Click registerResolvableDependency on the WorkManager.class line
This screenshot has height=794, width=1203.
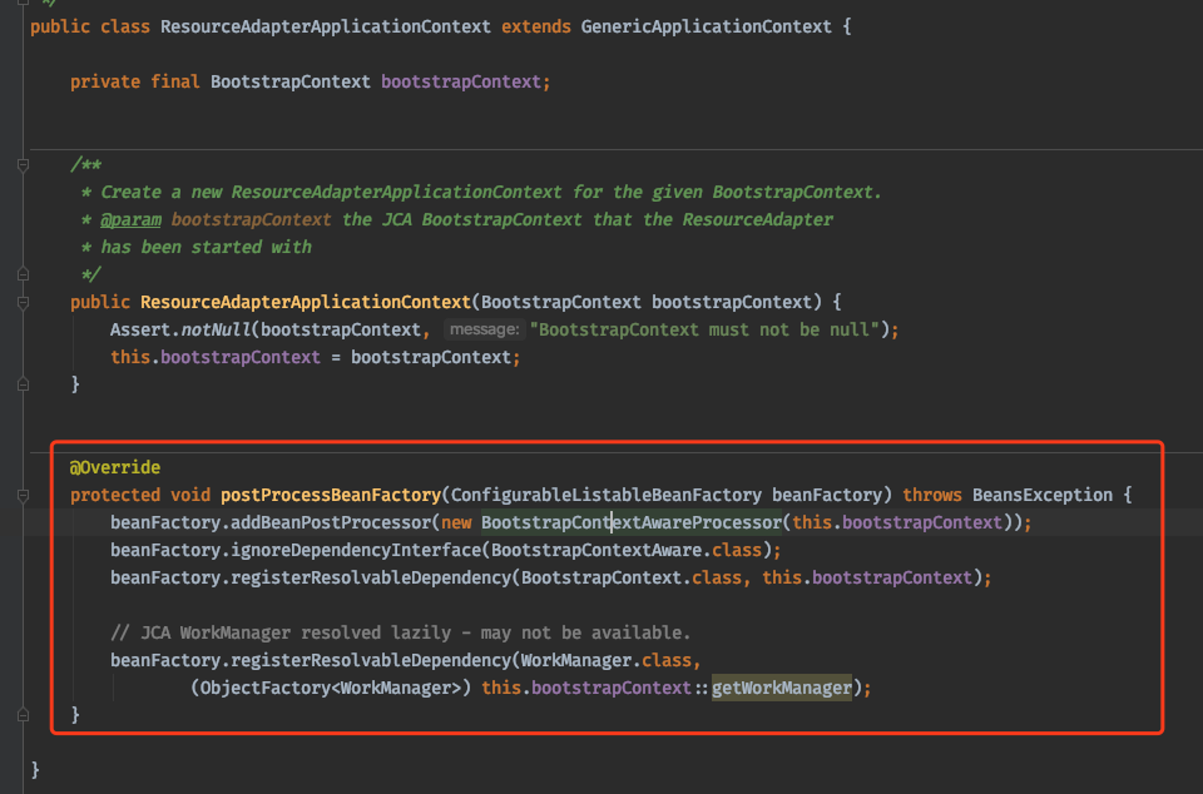click(371, 661)
